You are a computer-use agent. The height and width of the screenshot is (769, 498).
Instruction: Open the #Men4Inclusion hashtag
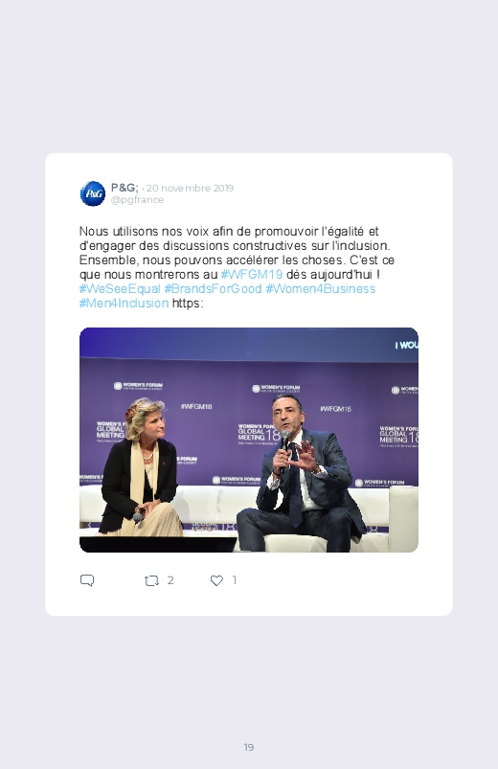[124, 303]
